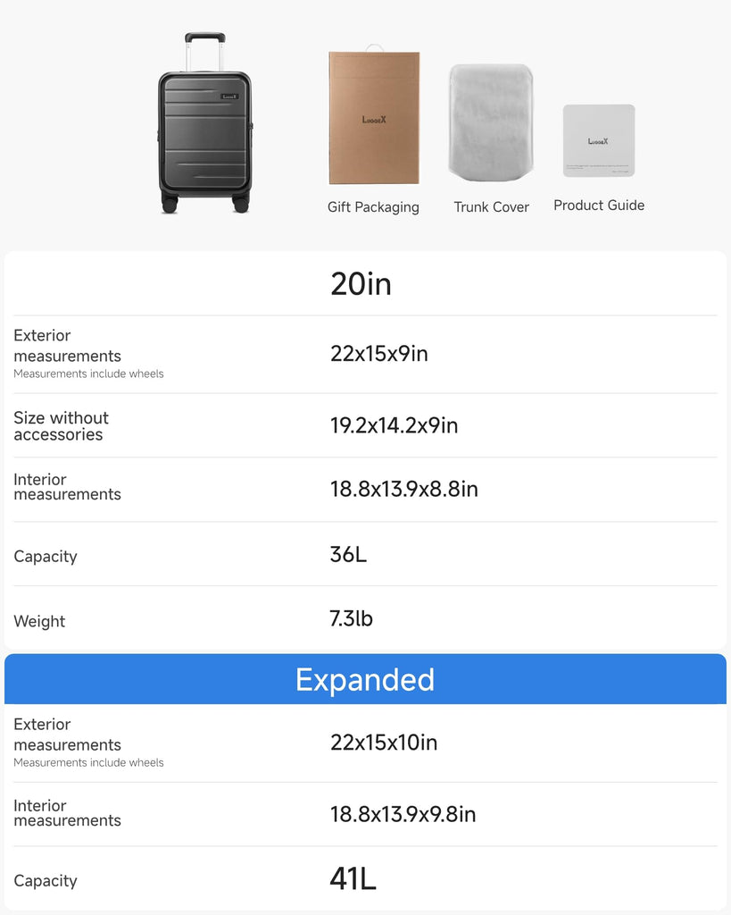Click the 22x15x10in expanded exterior value
Screen dimensions: 731x915
384,743
